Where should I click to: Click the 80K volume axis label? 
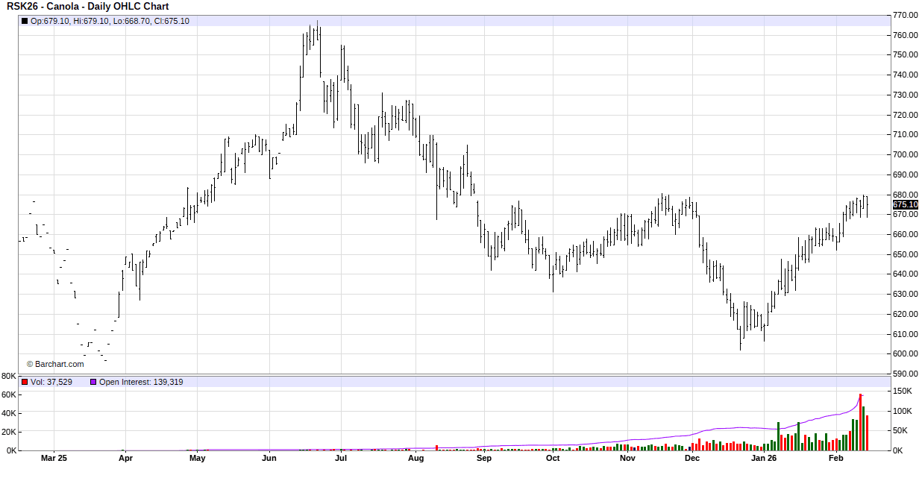(x=9, y=376)
